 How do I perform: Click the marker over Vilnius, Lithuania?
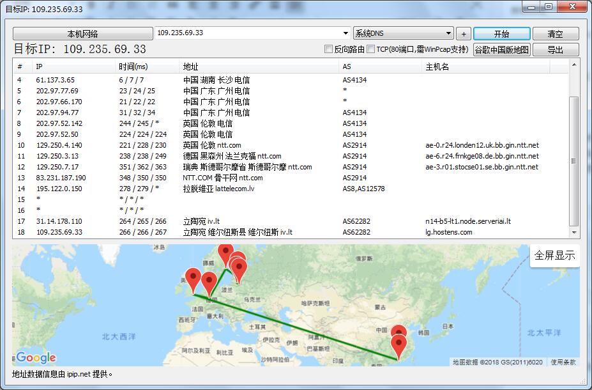(x=239, y=266)
